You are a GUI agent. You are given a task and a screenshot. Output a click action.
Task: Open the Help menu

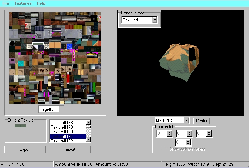coord(41,3)
